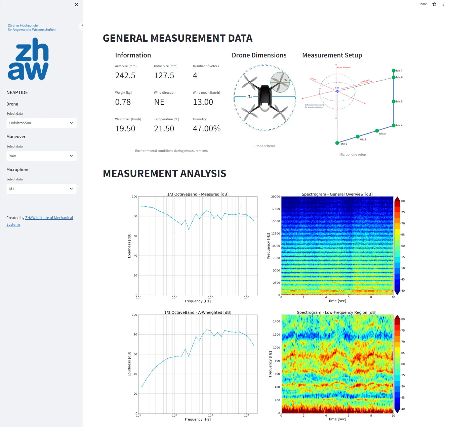449x427 pixels.
Task: Close the sidebar with the X icon
Action: pyautogui.click(x=76, y=5)
